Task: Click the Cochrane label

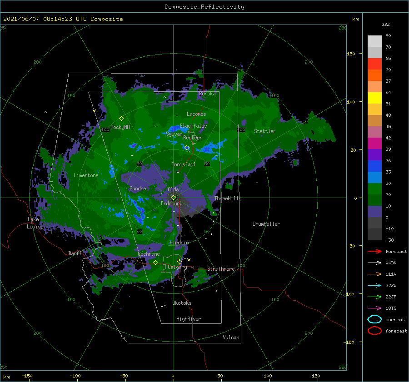Action: pyautogui.click(x=149, y=254)
